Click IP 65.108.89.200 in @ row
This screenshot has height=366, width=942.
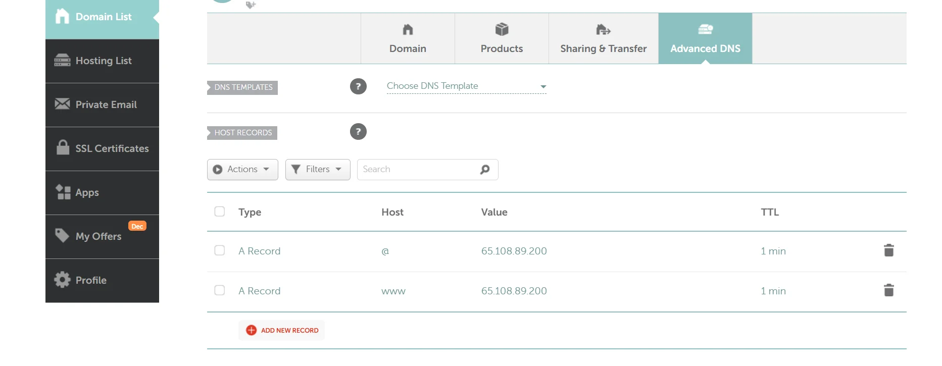[x=514, y=251]
